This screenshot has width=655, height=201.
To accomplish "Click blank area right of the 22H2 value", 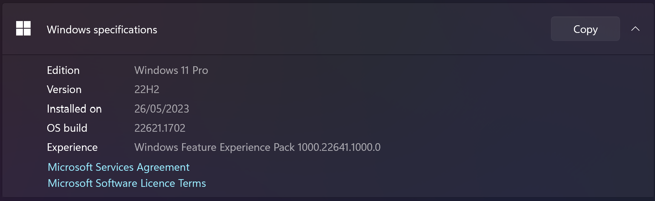I will (307, 90).
